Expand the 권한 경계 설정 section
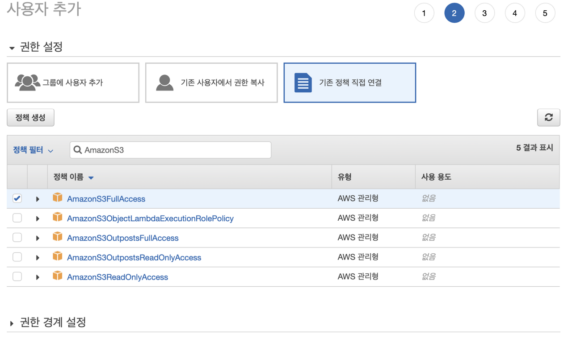572x338 pixels. click(x=12, y=323)
